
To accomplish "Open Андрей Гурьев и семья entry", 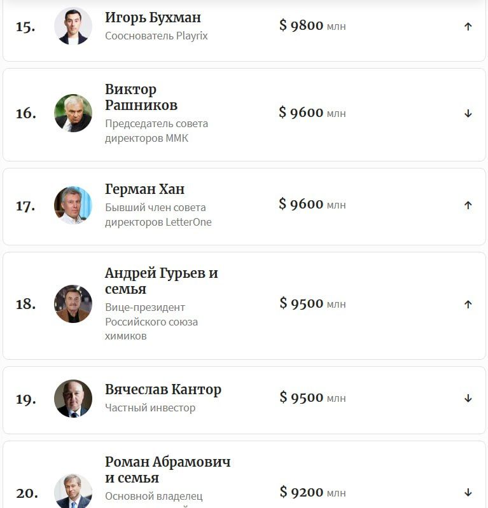I will click(x=161, y=281).
